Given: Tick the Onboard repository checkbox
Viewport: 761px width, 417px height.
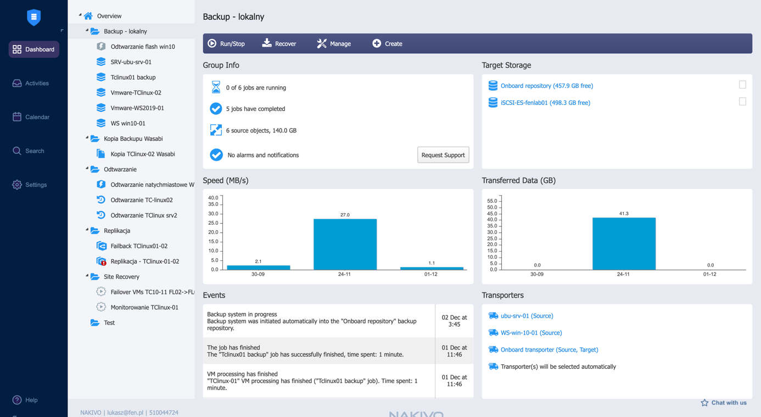Looking at the screenshot, I should coord(742,85).
